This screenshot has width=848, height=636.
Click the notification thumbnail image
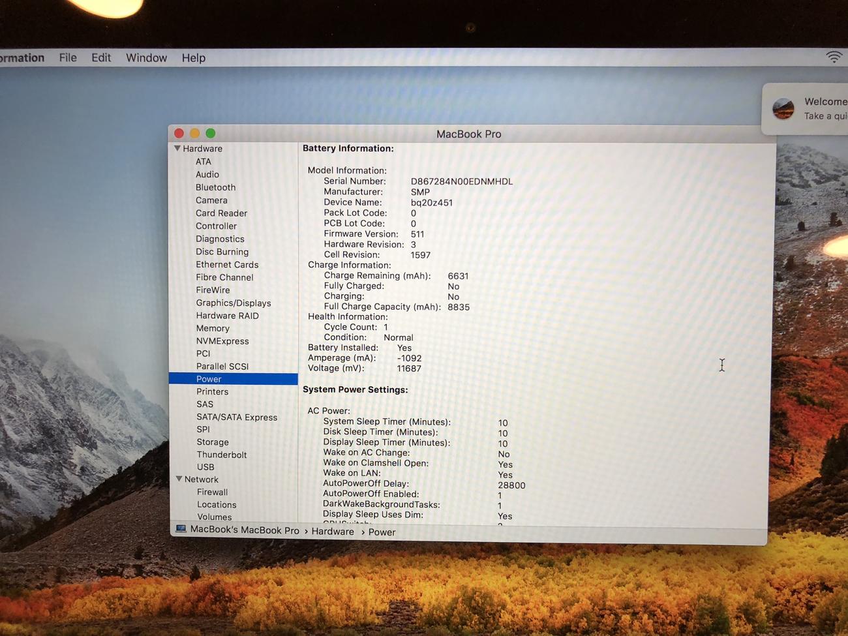click(x=783, y=108)
